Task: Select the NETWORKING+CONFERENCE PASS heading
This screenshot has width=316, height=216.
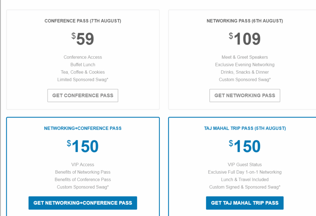Action: [82, 128]
